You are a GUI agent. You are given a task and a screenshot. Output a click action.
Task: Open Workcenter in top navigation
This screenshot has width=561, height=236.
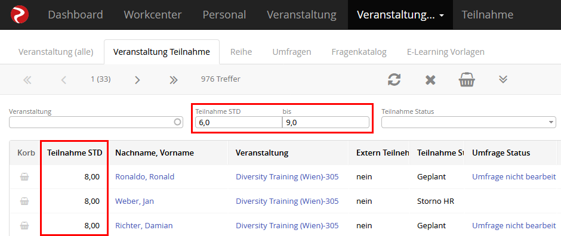click(x=153, y=15)
